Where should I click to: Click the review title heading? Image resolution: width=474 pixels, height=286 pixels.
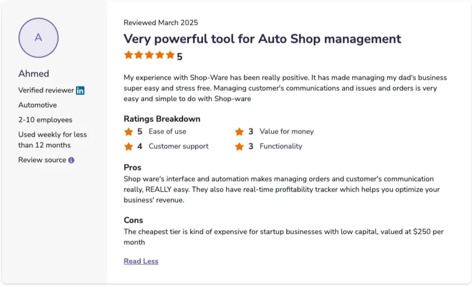pos(262,39)
